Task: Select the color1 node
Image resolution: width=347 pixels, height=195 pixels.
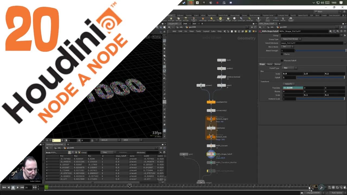Action: (221, 85)
